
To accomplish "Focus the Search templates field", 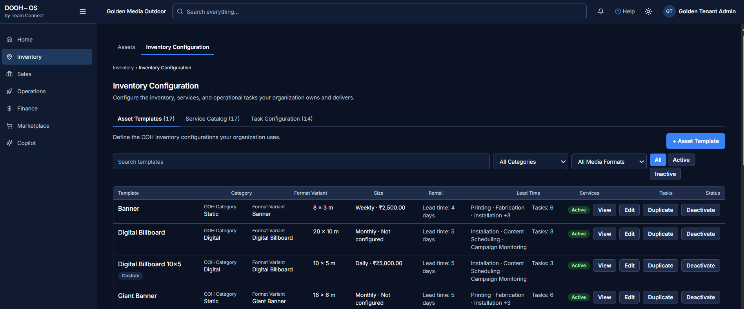I will 301,161.
